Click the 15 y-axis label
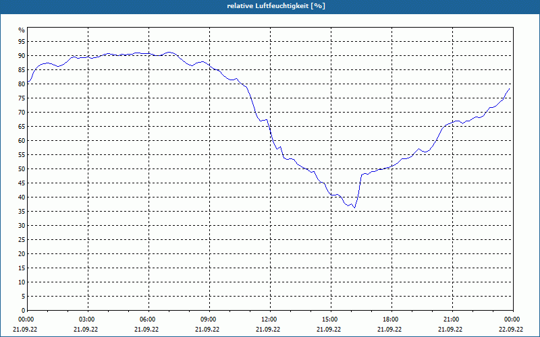Screen dimensions: 540x337 [22, 268]
